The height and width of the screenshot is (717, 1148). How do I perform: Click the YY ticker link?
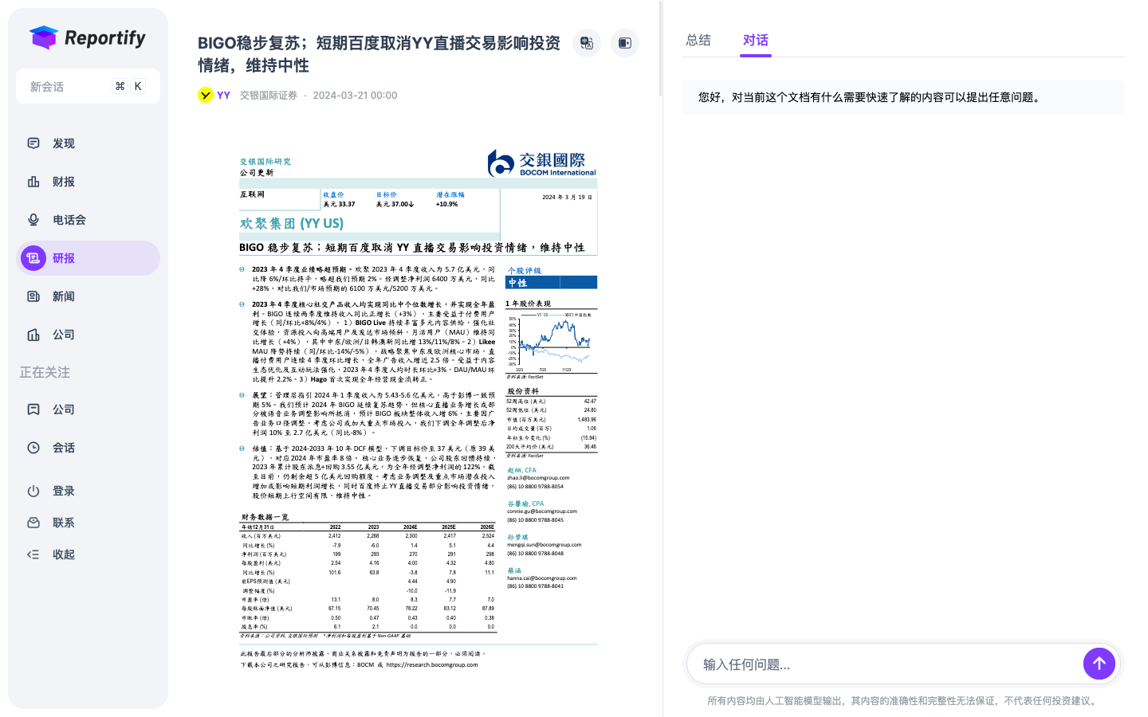click(223, 95)
